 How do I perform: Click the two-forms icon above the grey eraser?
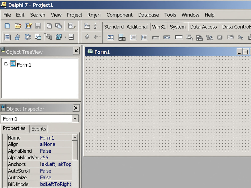pyautogui.click(x=87, y=26)
